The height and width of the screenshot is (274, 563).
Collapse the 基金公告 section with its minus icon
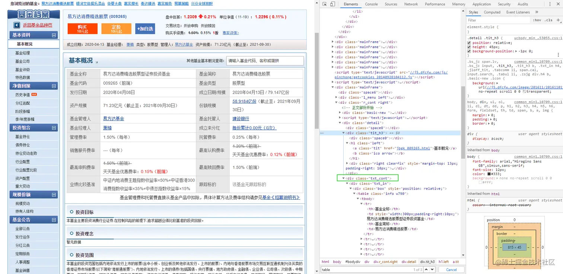coord(54,220)
